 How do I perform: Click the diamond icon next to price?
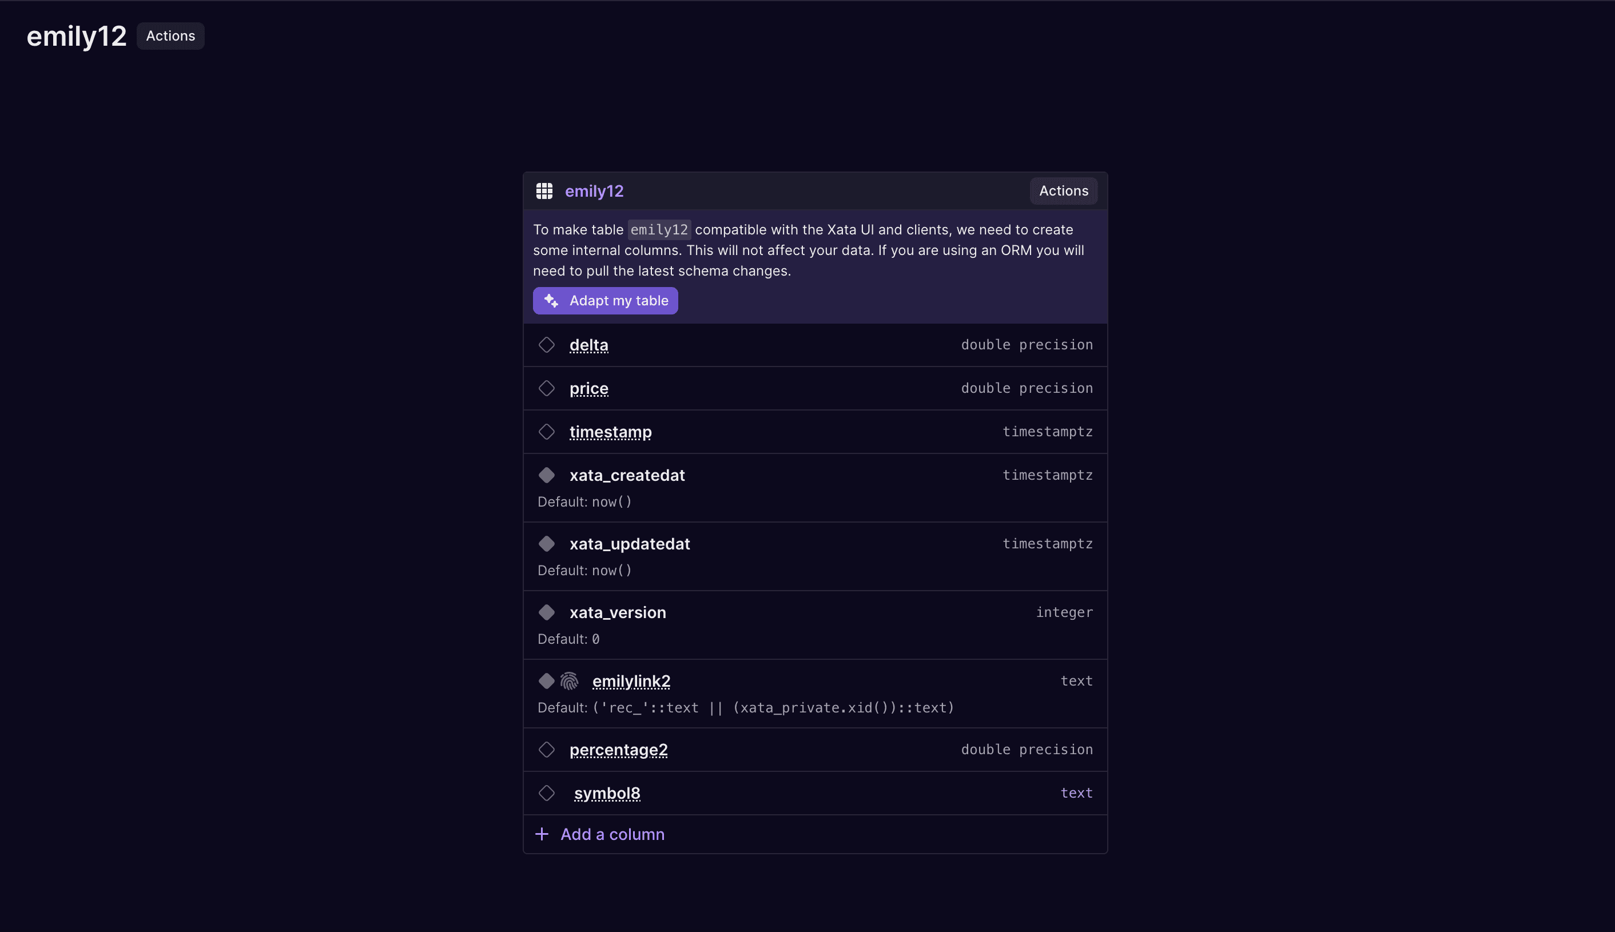tap(547, 389)
